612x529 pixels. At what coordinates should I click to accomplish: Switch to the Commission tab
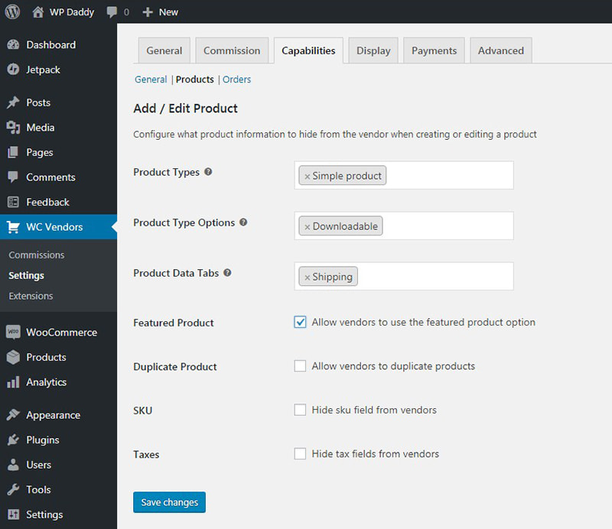click(x=232, y=50)
